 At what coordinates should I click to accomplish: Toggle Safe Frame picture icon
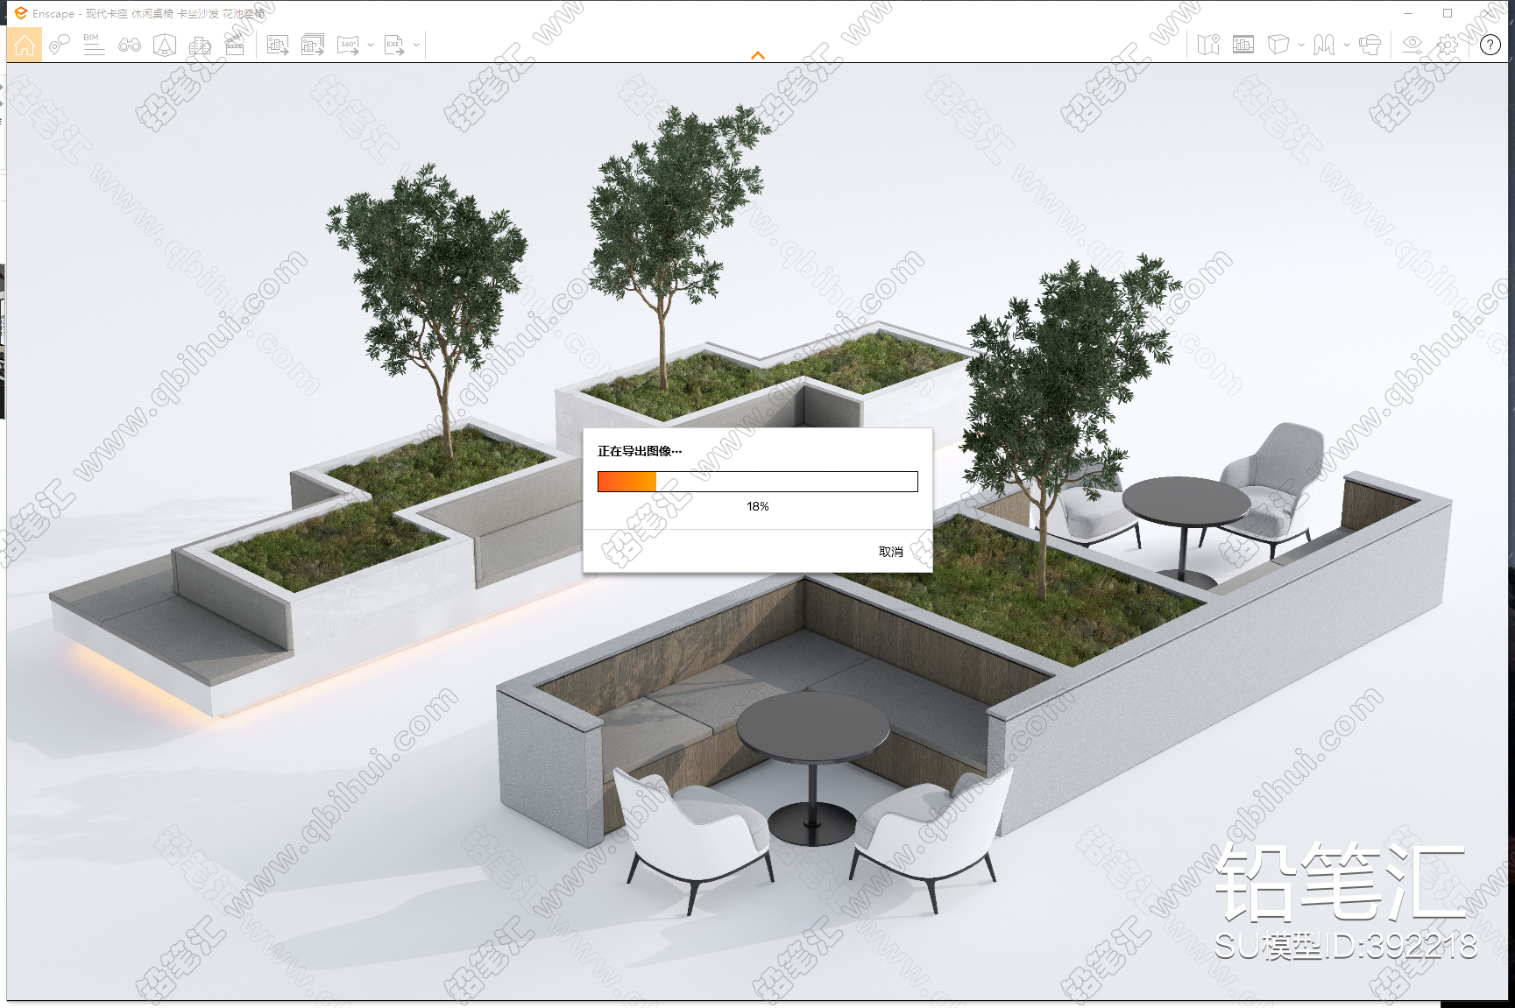(1243, 45)
